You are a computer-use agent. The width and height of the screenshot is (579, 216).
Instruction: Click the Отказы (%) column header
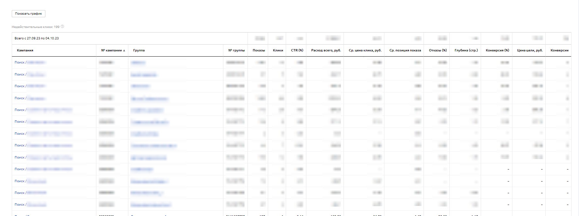[438, 50]
